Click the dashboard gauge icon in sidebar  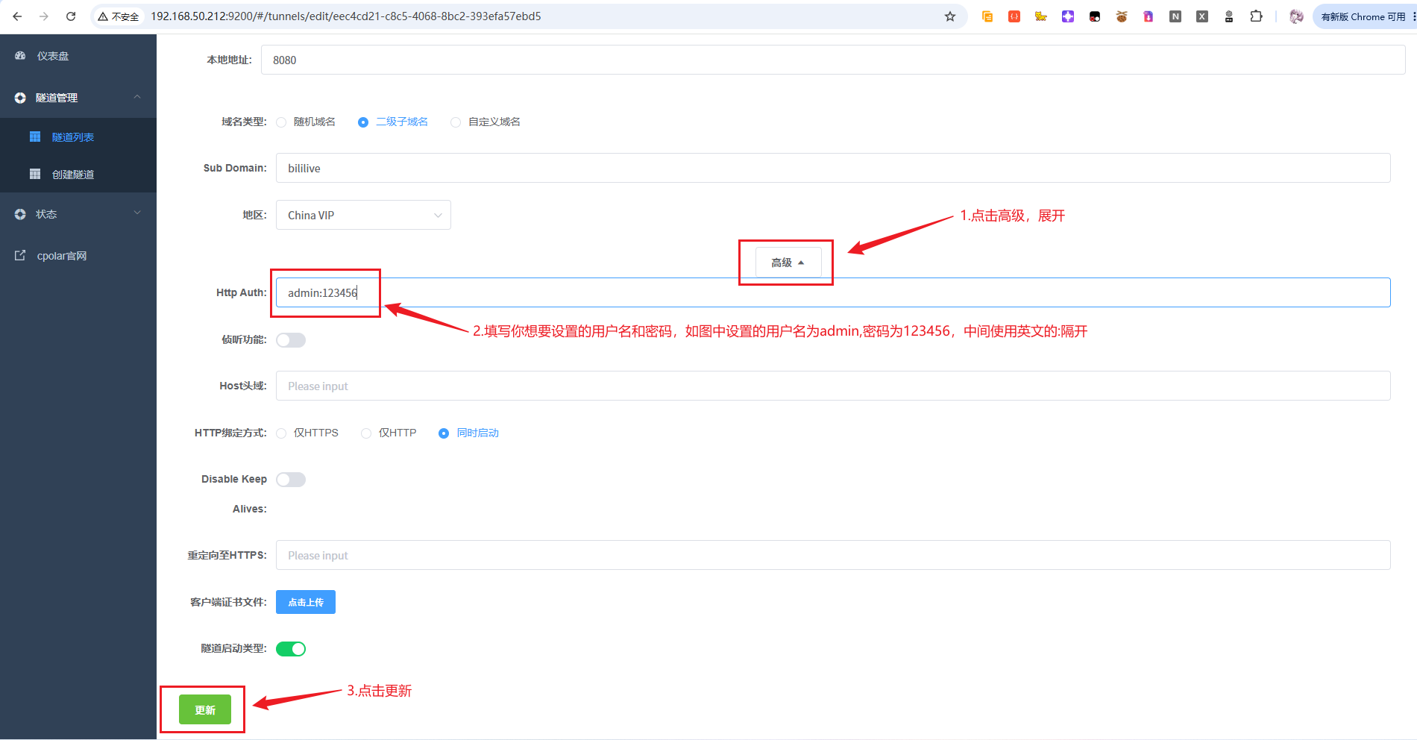20,56
